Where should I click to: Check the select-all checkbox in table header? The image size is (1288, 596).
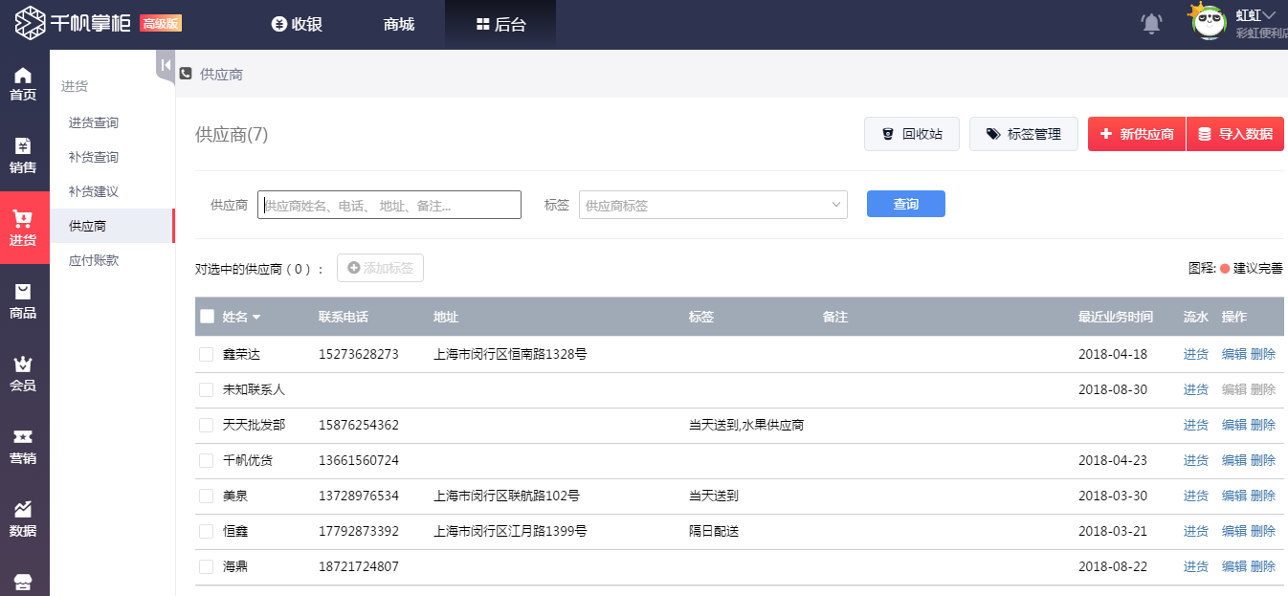pyautogui.click(x=208, y=316)
